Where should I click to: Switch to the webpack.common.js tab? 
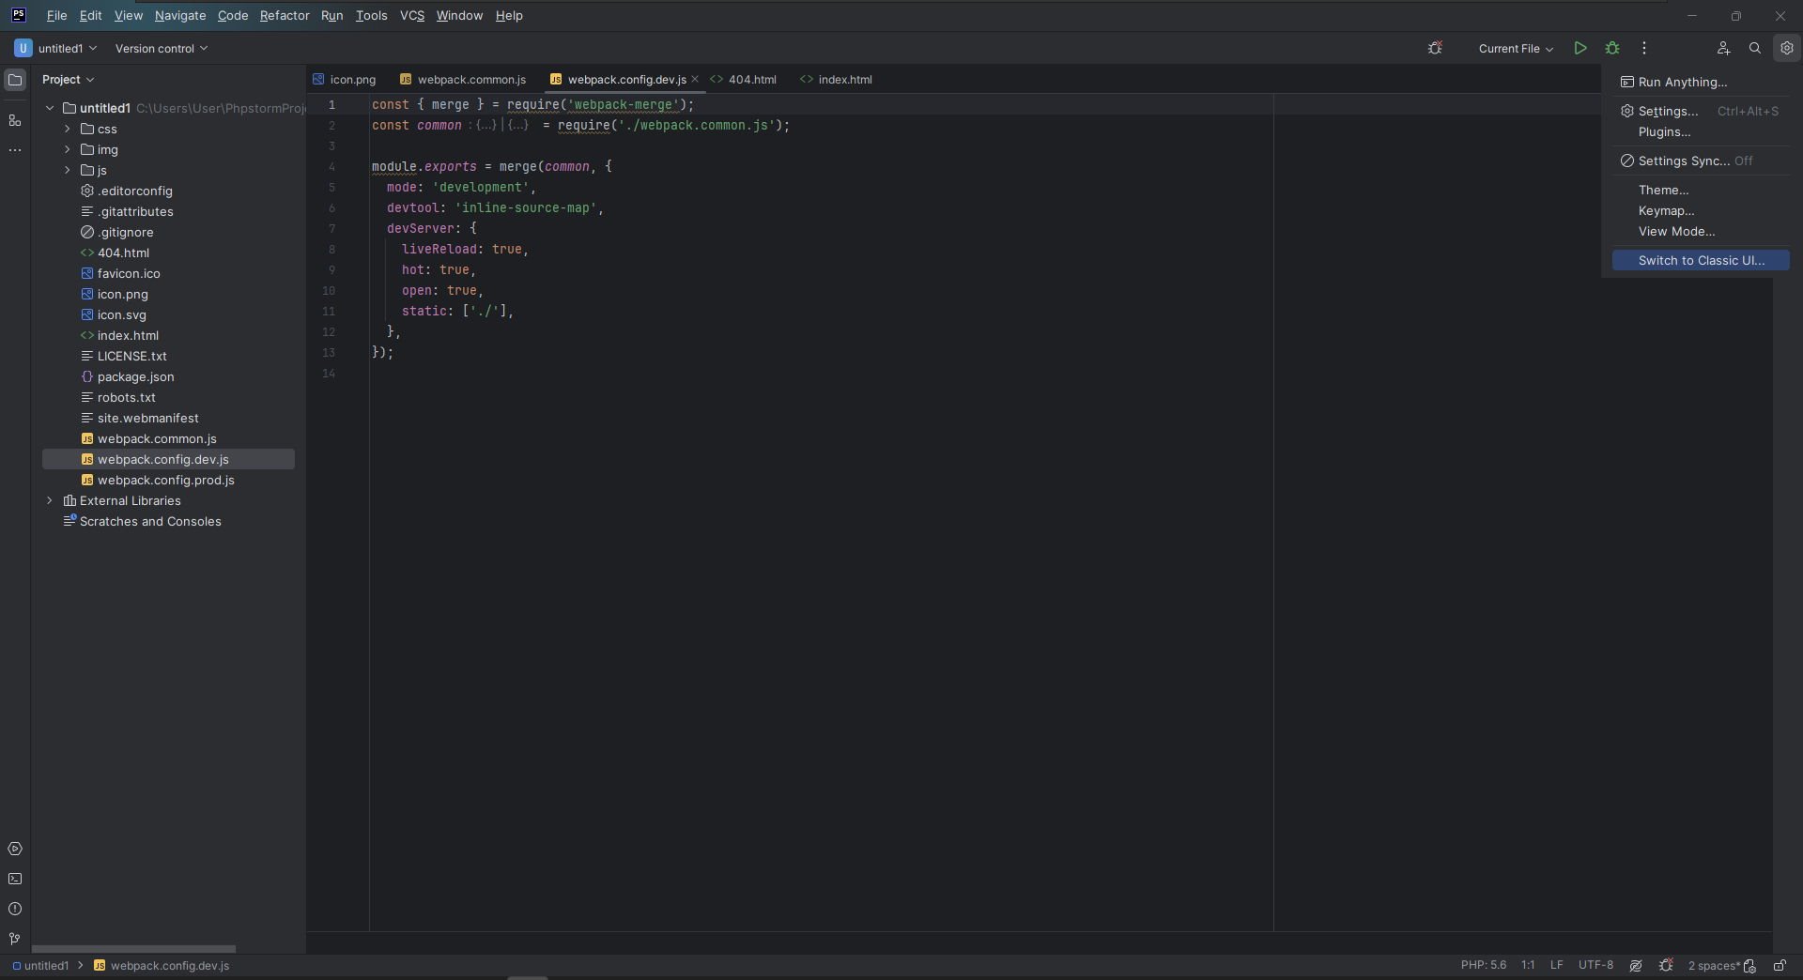(x=462, y=80)
